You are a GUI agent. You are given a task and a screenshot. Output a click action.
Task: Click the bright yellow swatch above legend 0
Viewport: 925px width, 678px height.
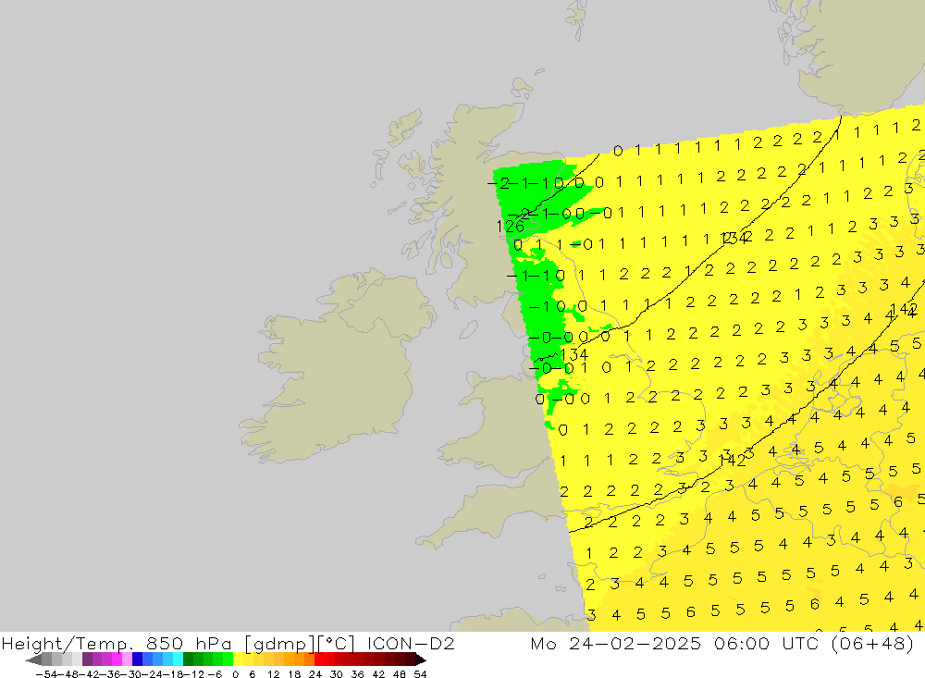(239, 660)
